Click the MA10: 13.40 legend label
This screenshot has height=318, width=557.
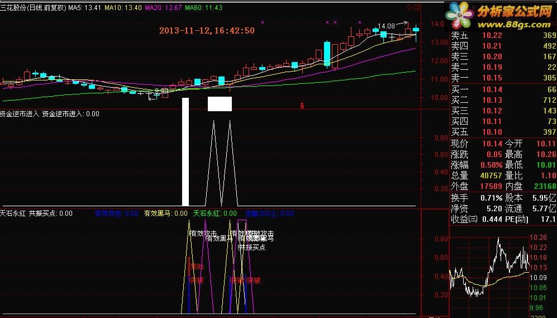click(x=123, y=7)
